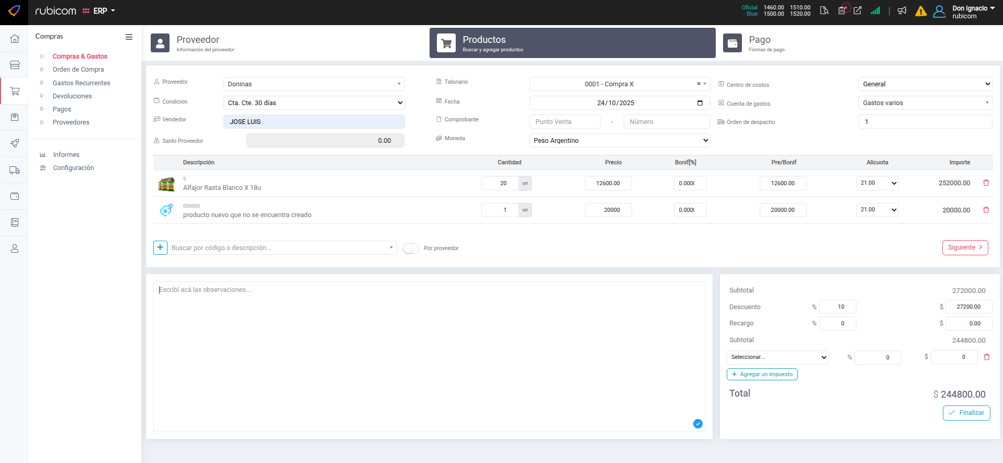Screen dimensions: 1003x463
Task: Expand the Moneda Peso Argentino dropdown
Action: point(619,141)
